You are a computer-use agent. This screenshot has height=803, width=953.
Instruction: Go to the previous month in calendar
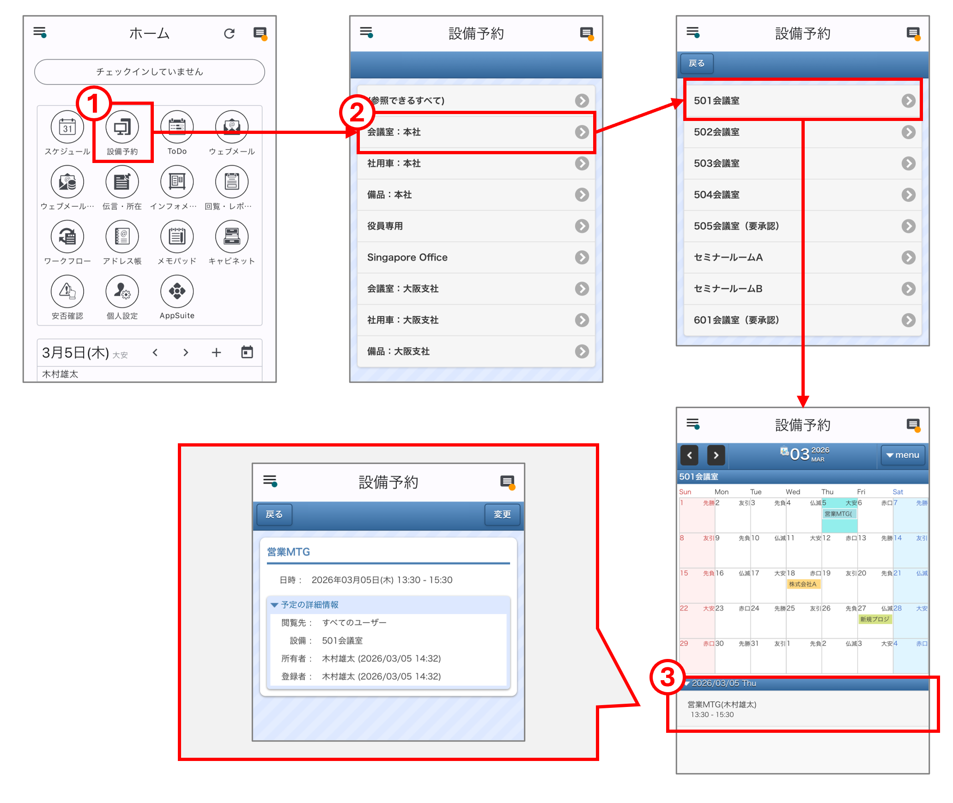click(689, 455)
